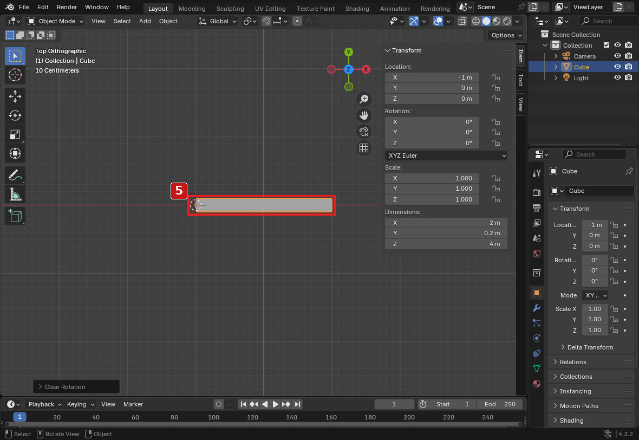Lock the Location X value
This screenshot has height=440, width=639.
[x=496, y=77]
